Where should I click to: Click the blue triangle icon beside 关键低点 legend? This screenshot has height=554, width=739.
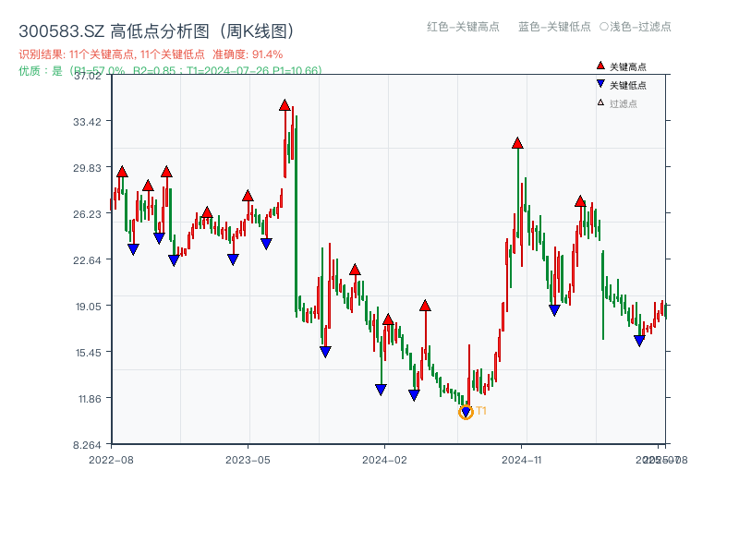pos(600,84)
